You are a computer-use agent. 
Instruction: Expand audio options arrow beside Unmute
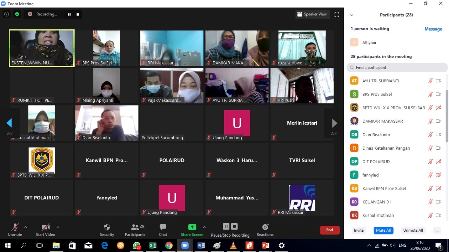[26, 227]
